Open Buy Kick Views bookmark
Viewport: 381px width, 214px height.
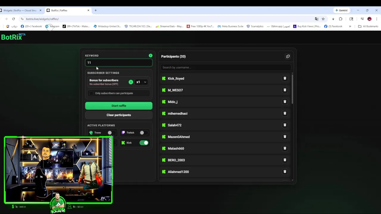307,26
